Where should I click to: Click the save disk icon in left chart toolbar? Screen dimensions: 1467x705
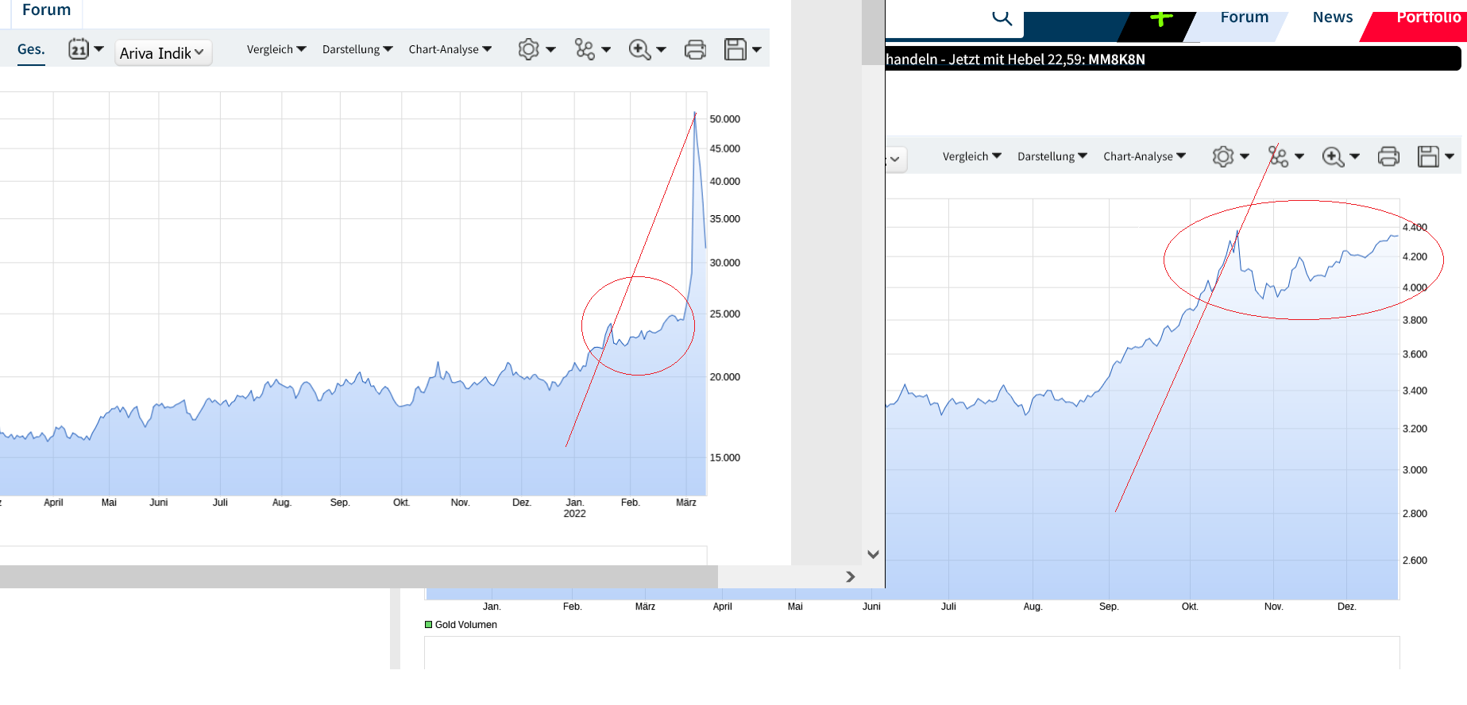735,49
